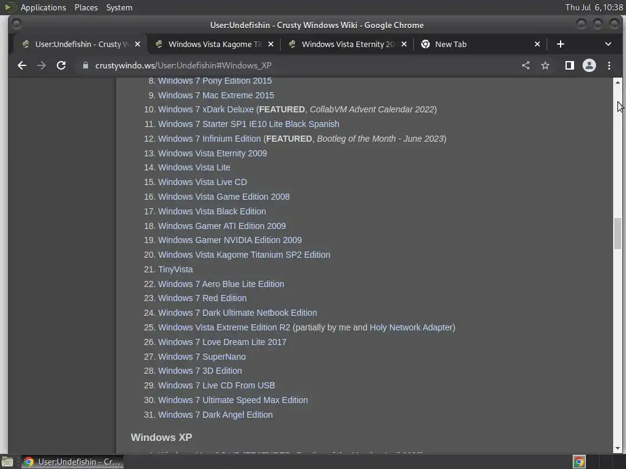Open the Chrome side panel
Screen dimensions: 626x469
(570, 65)
